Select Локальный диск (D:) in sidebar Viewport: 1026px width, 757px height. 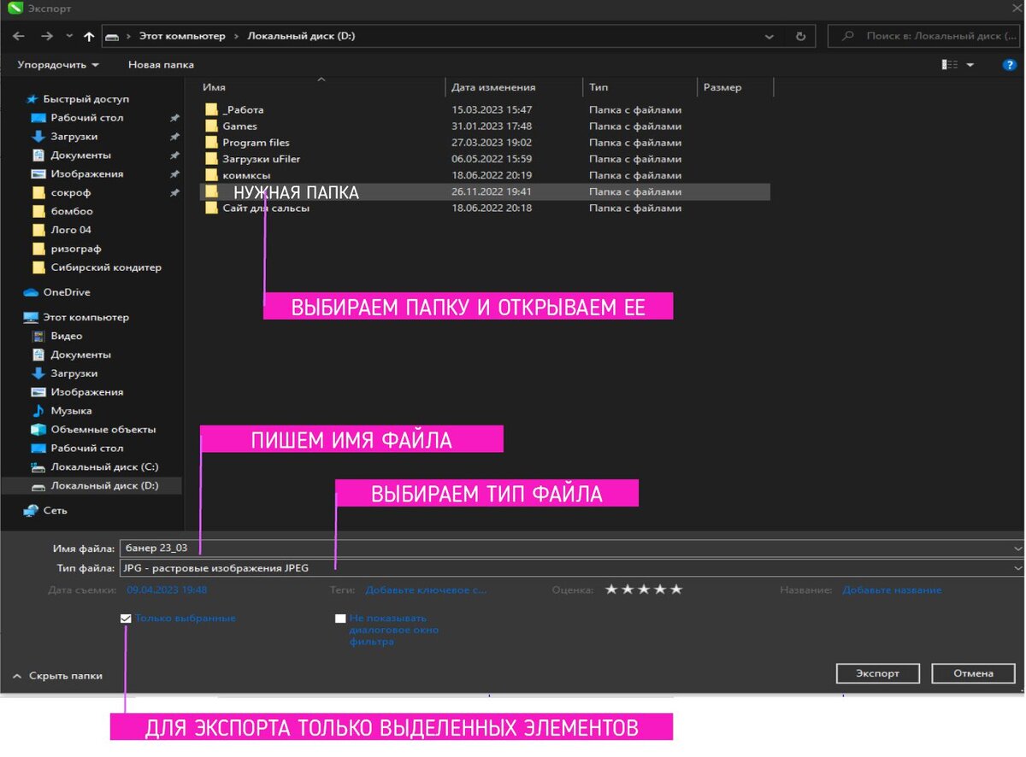click(91, 486)
